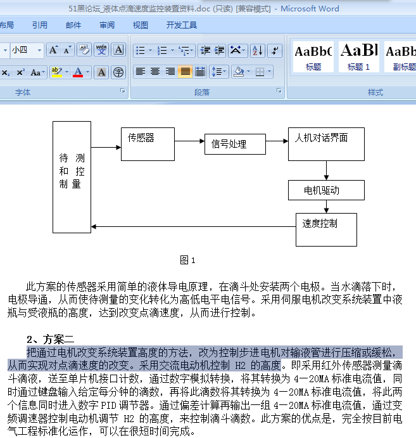Click the Clear Formatting eraser icon
The height and width of the screenshot is (438, 416).
(84, 50)
